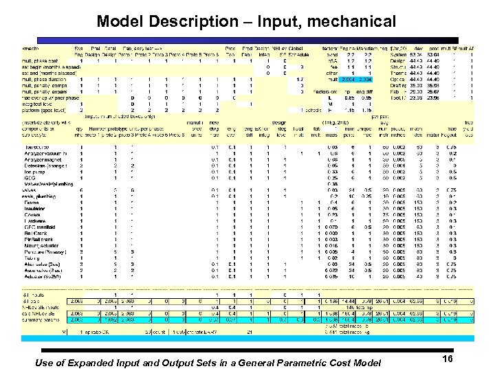Click the 'Frame' component row label

click(x=31, y=203)
